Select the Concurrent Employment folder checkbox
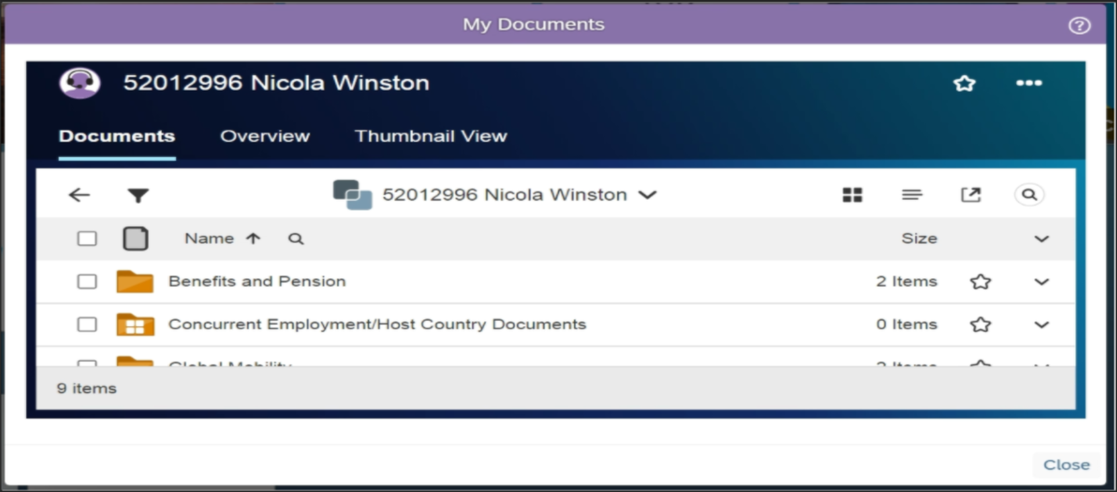 [87, 325]
